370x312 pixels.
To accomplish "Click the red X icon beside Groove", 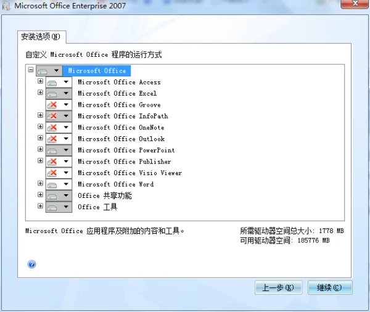I will tap(52, 105).
